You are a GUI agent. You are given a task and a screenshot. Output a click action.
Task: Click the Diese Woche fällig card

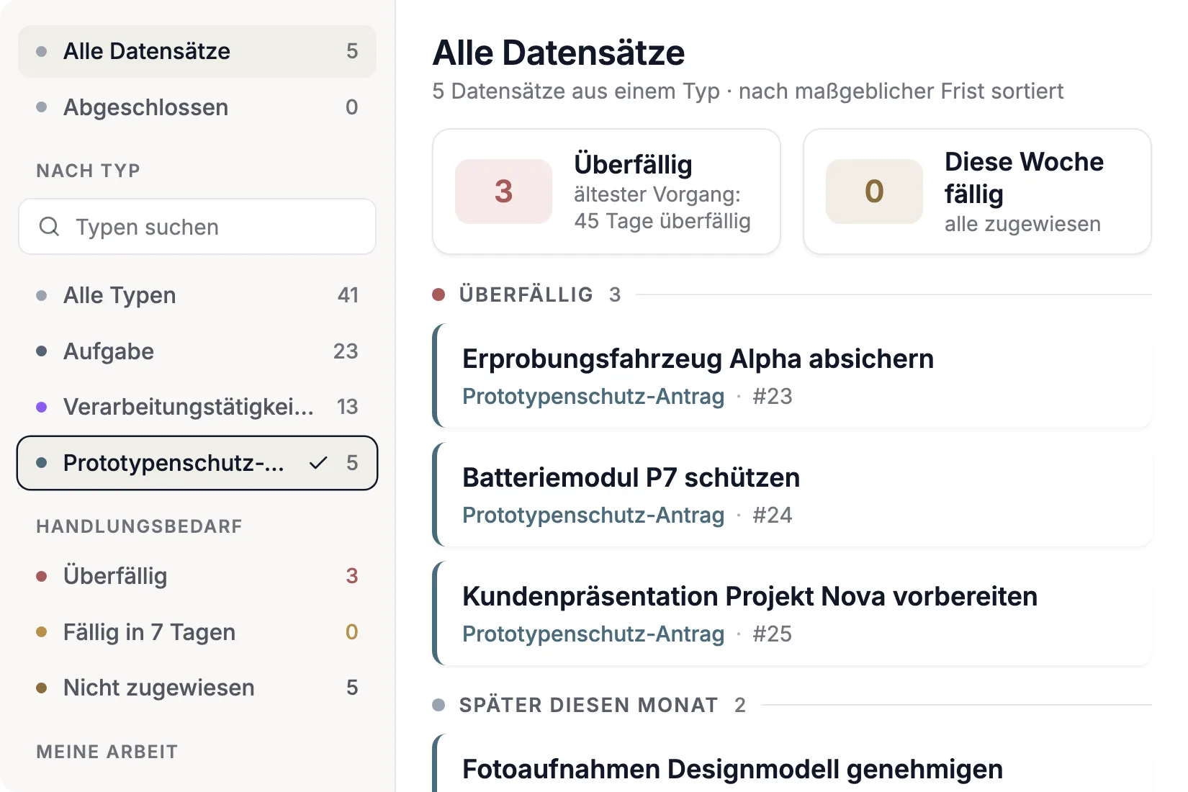(x=977, y=192)
